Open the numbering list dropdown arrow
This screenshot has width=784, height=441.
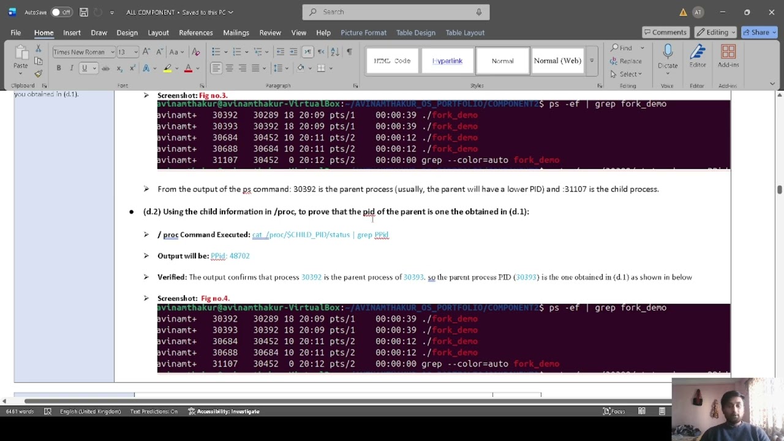click(247, 52)
